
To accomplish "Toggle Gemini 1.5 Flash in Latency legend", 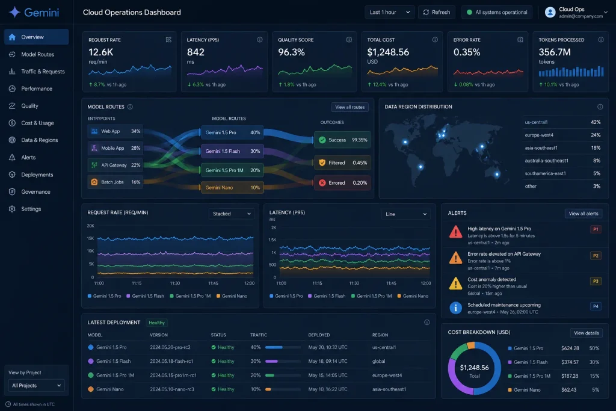I will (327, 296).
